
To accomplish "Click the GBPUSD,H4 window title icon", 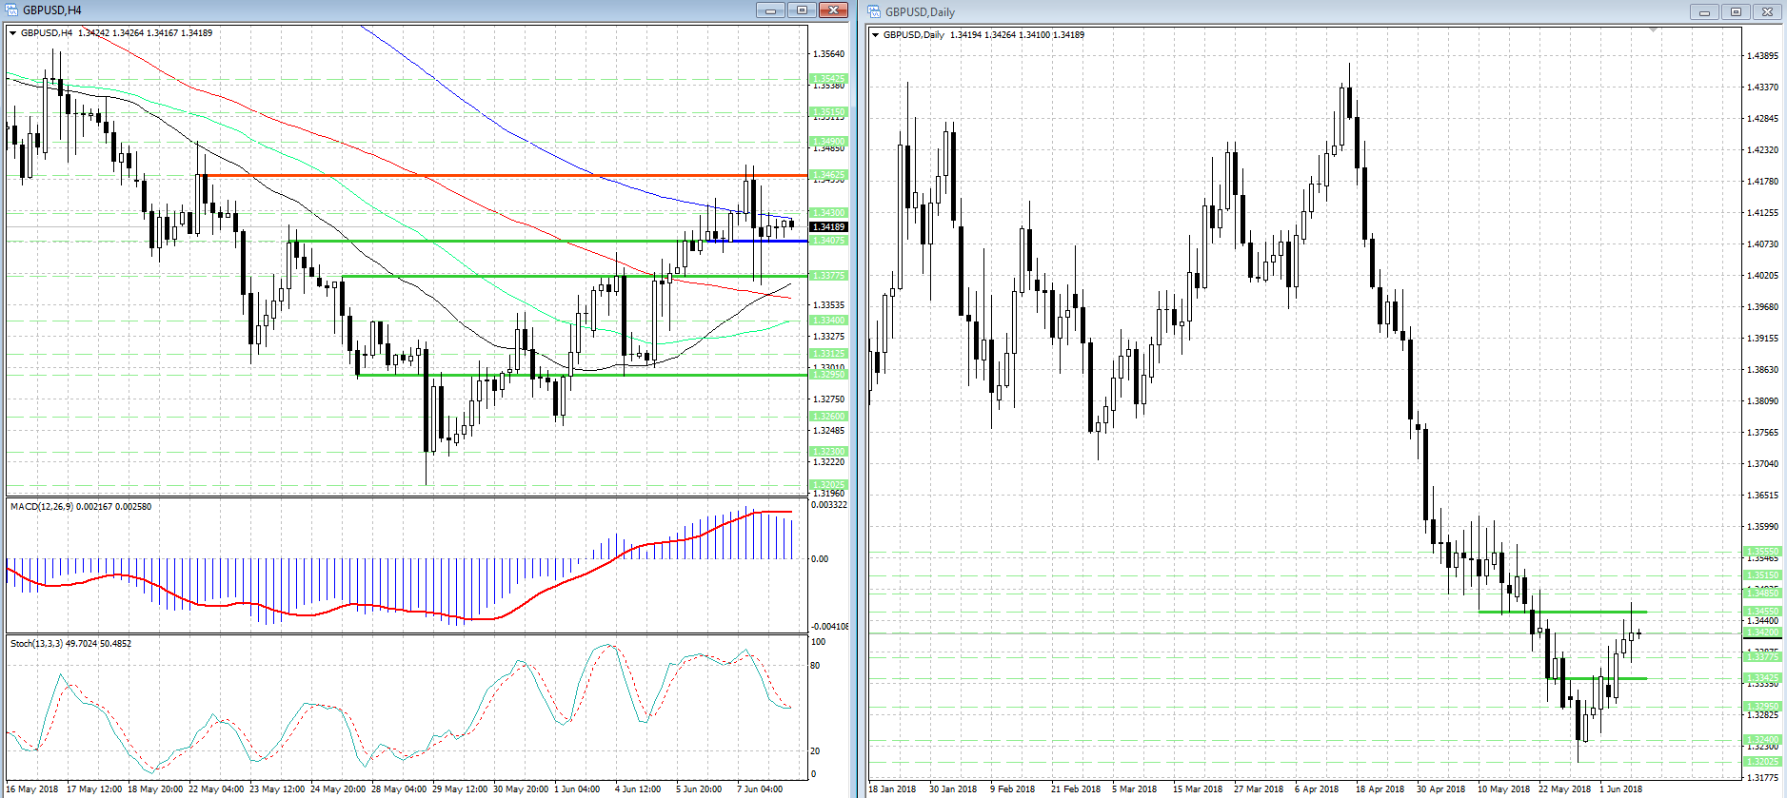I will coord(11,10).
